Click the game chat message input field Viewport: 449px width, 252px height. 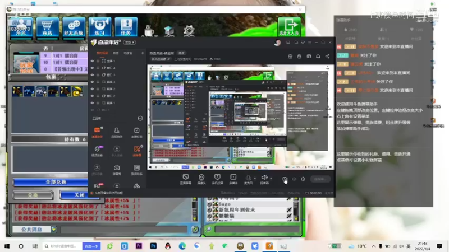[124, 229]
